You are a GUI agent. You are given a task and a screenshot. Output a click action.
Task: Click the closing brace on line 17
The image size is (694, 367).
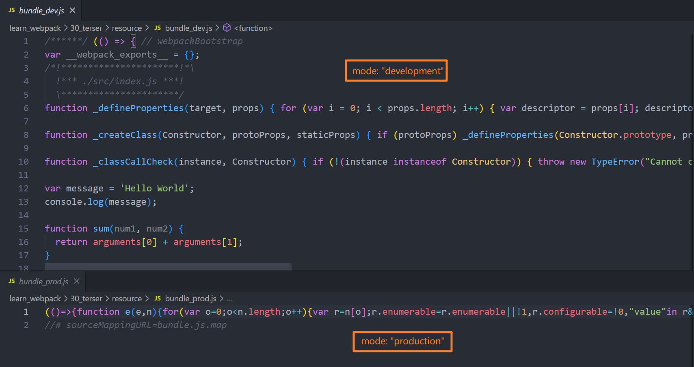point(48,255)
